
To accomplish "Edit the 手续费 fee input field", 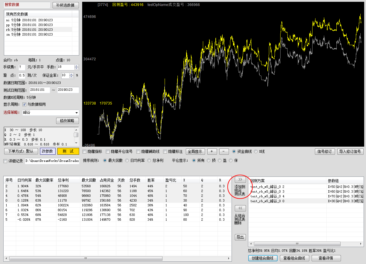I will tap(22, 67).
